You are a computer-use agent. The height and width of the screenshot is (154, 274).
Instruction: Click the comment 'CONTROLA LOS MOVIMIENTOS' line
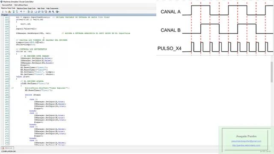pyautogui.click(x=31, y=49)
